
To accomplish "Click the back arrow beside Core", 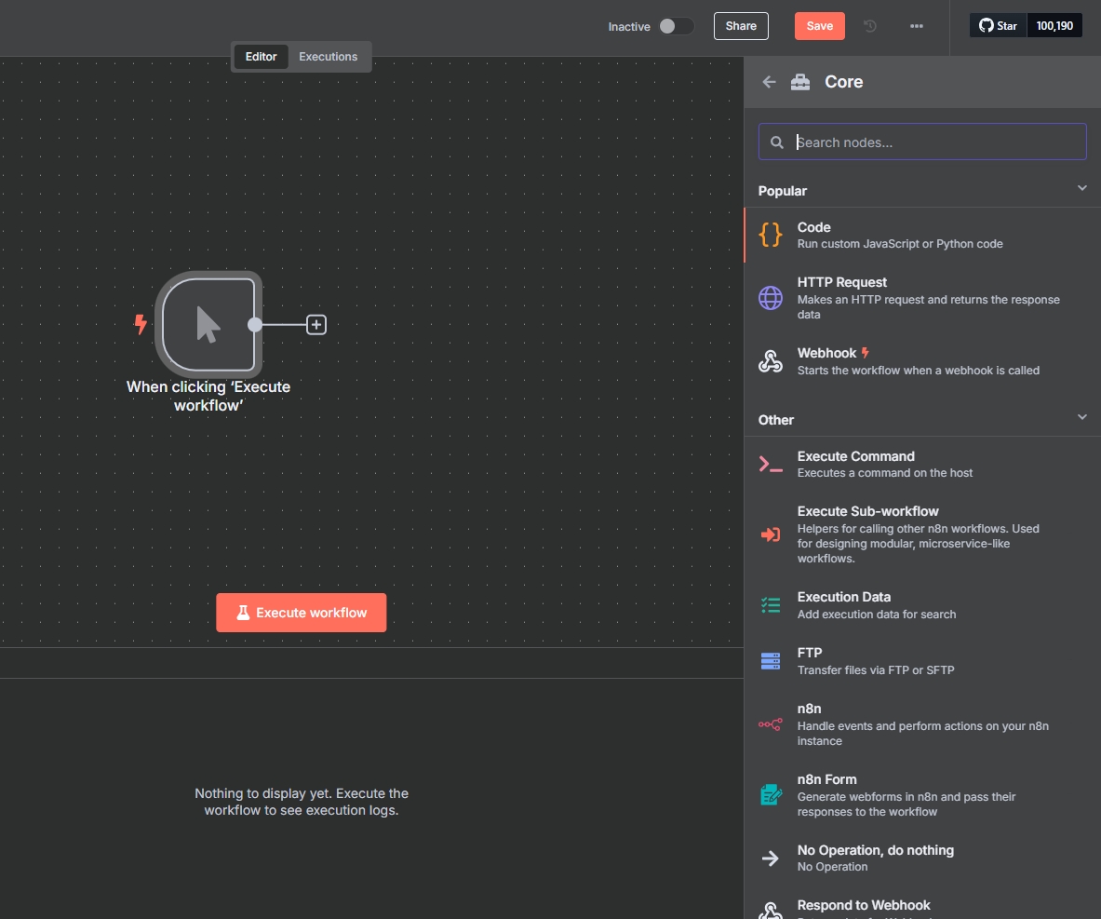I will tap(769, 82).
